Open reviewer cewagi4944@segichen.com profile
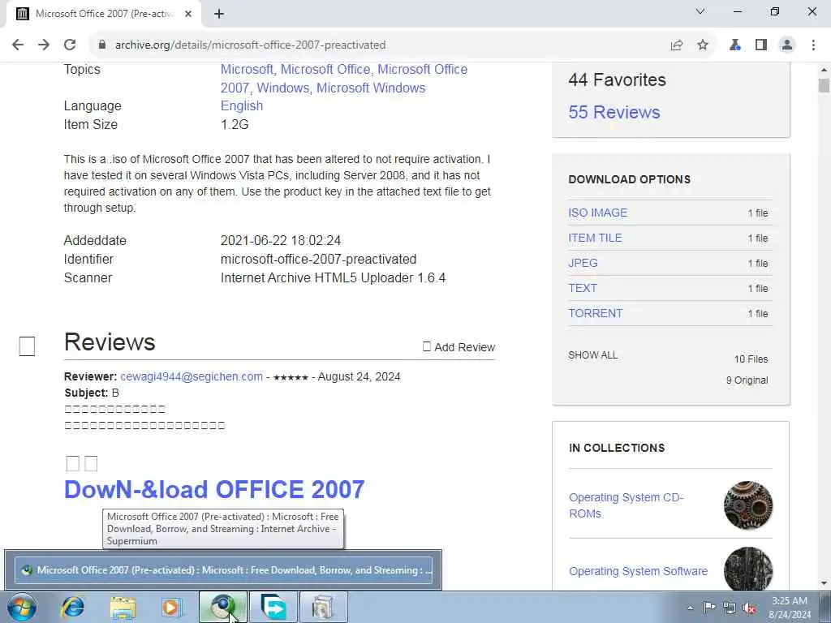 [192, 376]
